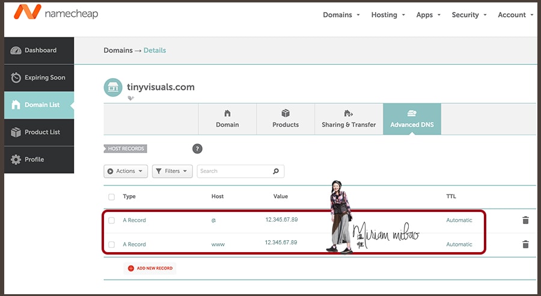
Task: Delete the www A Record with trash icon
Action: 525,244
